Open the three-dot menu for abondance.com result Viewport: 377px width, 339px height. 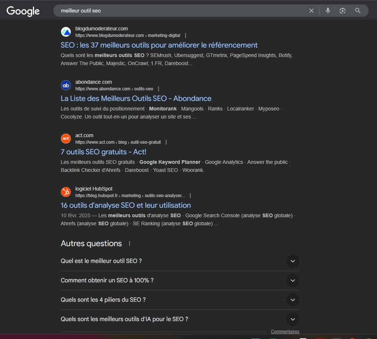pos(158,89)
